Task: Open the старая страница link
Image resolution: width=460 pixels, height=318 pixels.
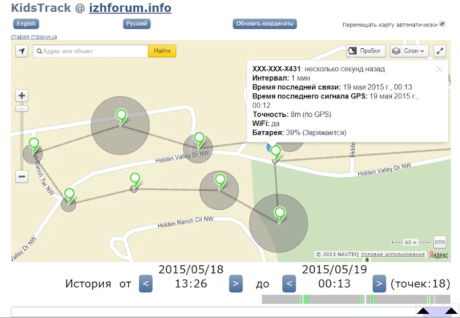Action: point(34,36)
